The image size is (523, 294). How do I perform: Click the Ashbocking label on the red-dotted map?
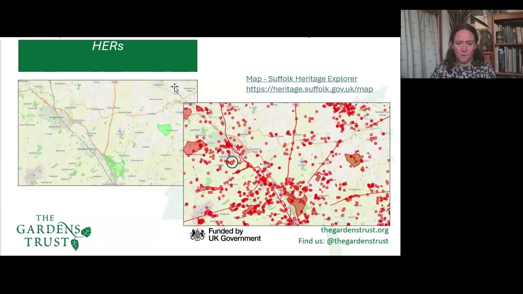[x=353, y=190]
